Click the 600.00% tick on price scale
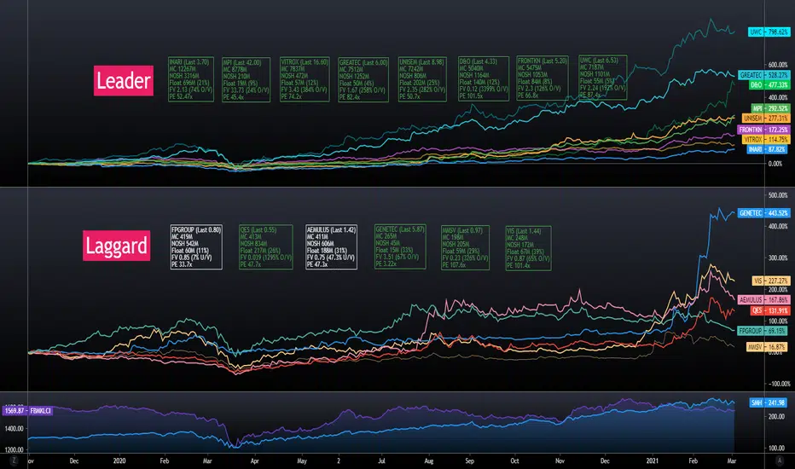The image size is (795, 469). 778,65
